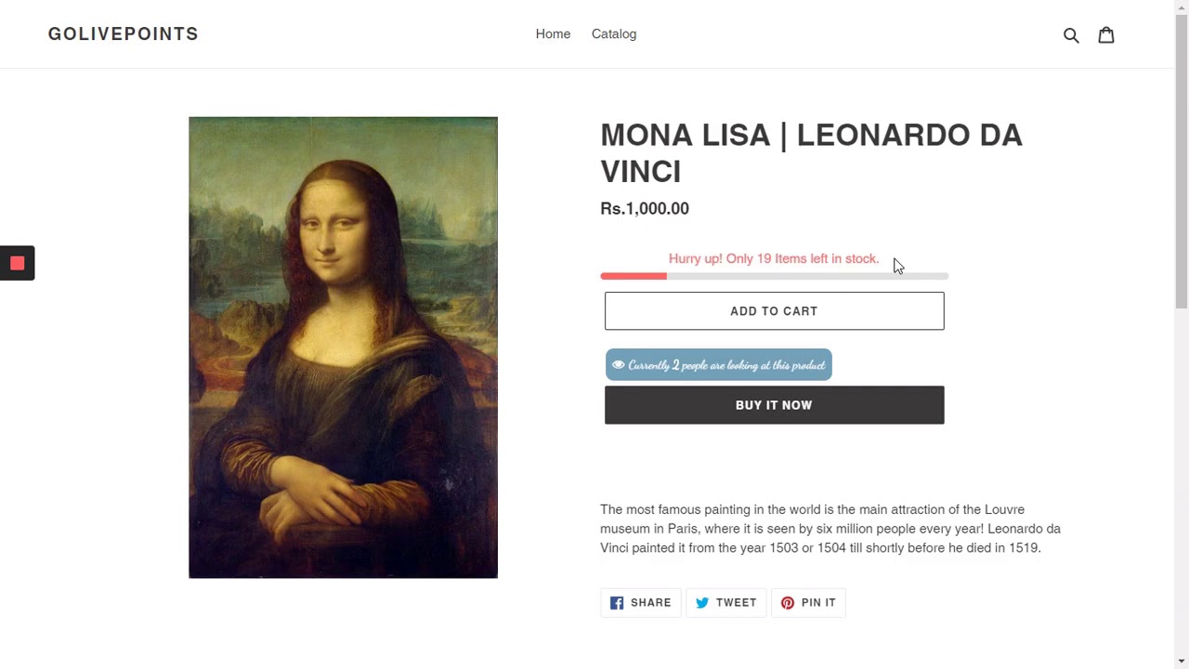Screen dimensions: 1189x669
Task: Click the red stock level progress bar
Action: [634, 276]
